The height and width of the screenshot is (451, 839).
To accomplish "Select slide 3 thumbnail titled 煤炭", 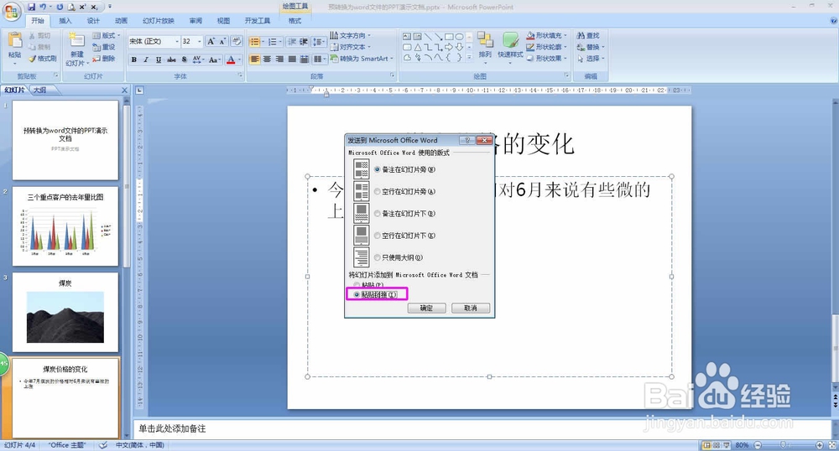I will tap(65, 313).
